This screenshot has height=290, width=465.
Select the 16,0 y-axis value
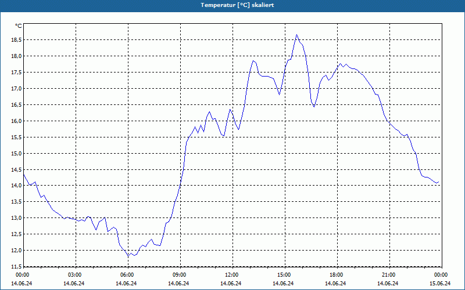click(16, 121)
